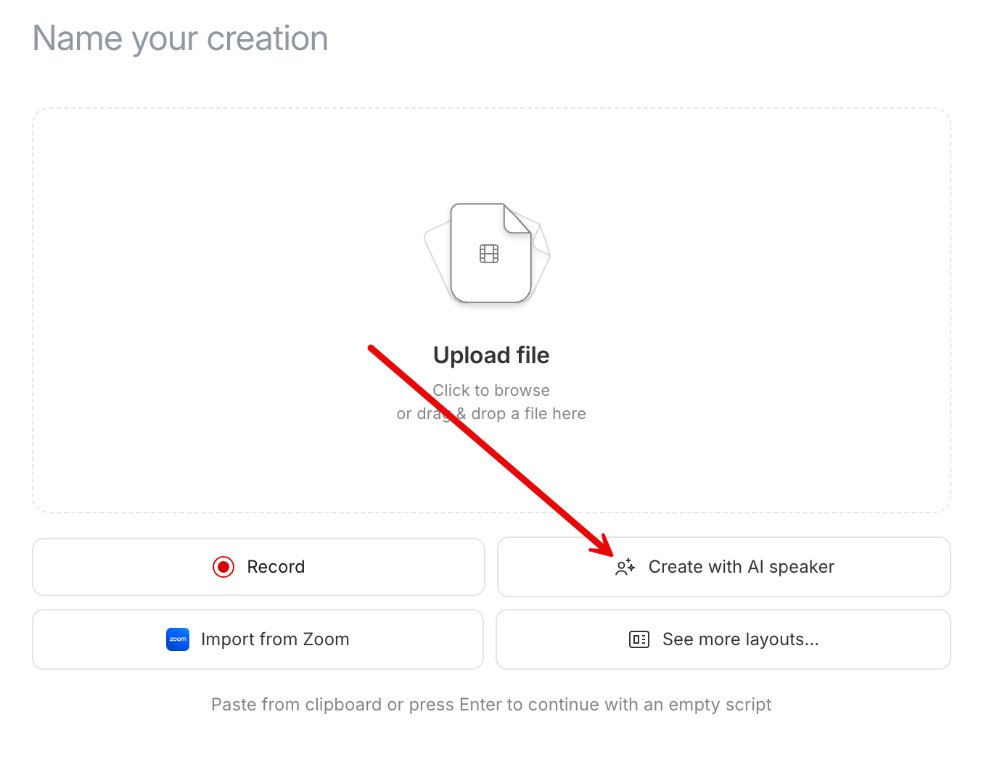The width and height of the screenshot is (981, 767).
Task: Click the red record circle icon
Action: pyautogui.click(x=223, y=567)
